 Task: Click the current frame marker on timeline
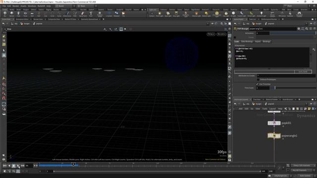coord(73,164)
